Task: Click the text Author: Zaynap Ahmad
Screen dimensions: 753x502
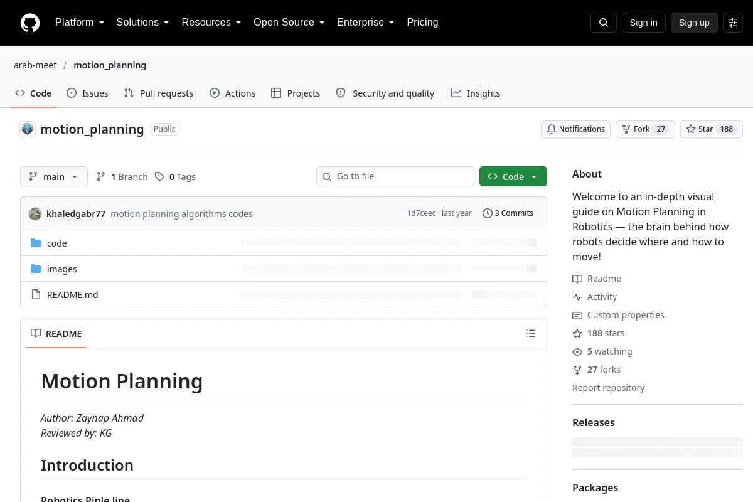Action: (x=92, y=418)
